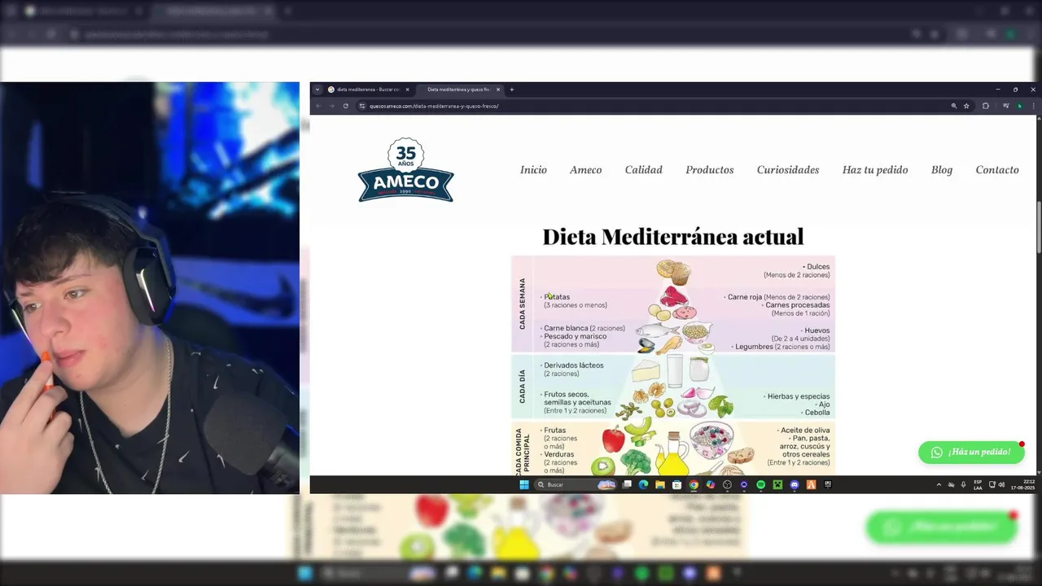The height and width of the screenshot is (586, 1042).
Task: Open Discord from the taskbar
Action: click(x=795, y=484)
